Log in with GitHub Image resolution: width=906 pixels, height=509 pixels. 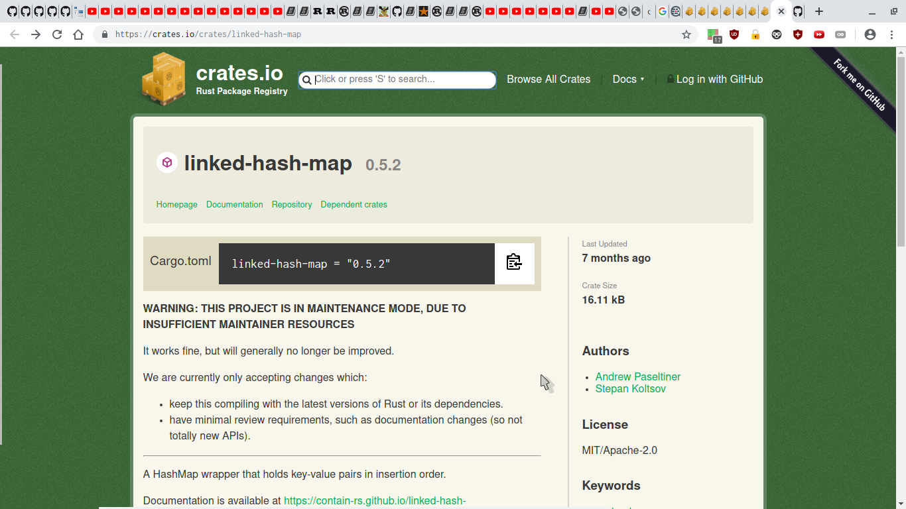coord(715,79)
